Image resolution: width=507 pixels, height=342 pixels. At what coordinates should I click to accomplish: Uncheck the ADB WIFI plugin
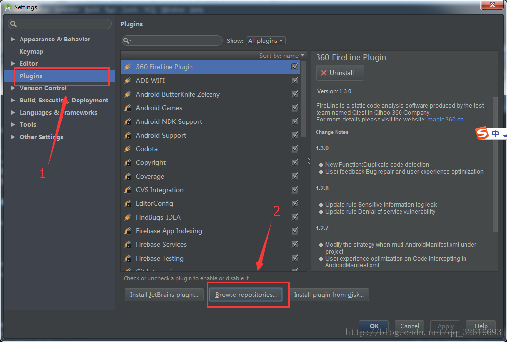tap(295, 80)
